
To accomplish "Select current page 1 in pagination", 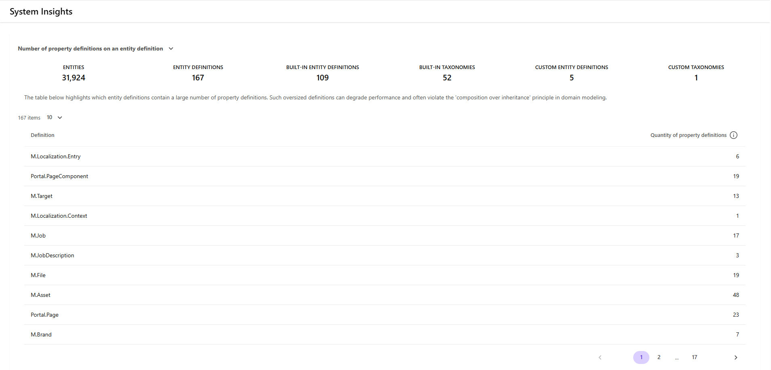I will 641,357.
